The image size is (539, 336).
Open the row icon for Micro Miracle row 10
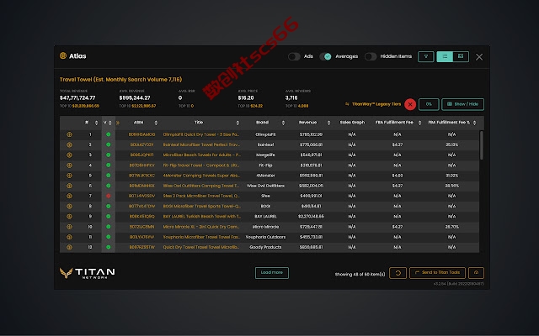coord(69,227)
